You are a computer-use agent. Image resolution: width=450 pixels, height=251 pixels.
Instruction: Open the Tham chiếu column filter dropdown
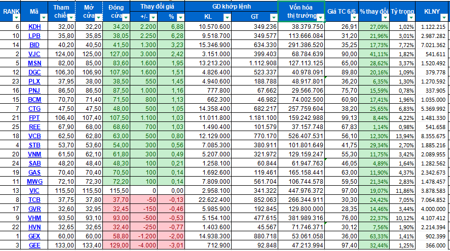click(71, 18)
